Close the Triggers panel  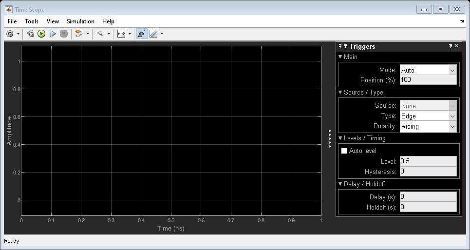pos(457,46)
